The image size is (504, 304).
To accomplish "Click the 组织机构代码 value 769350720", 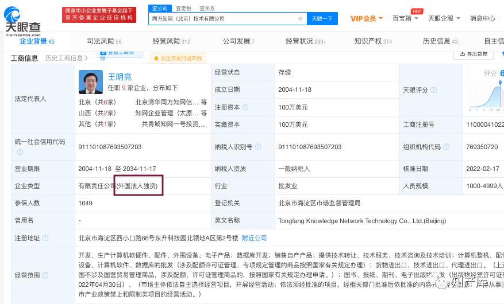I will coord(482,147).
